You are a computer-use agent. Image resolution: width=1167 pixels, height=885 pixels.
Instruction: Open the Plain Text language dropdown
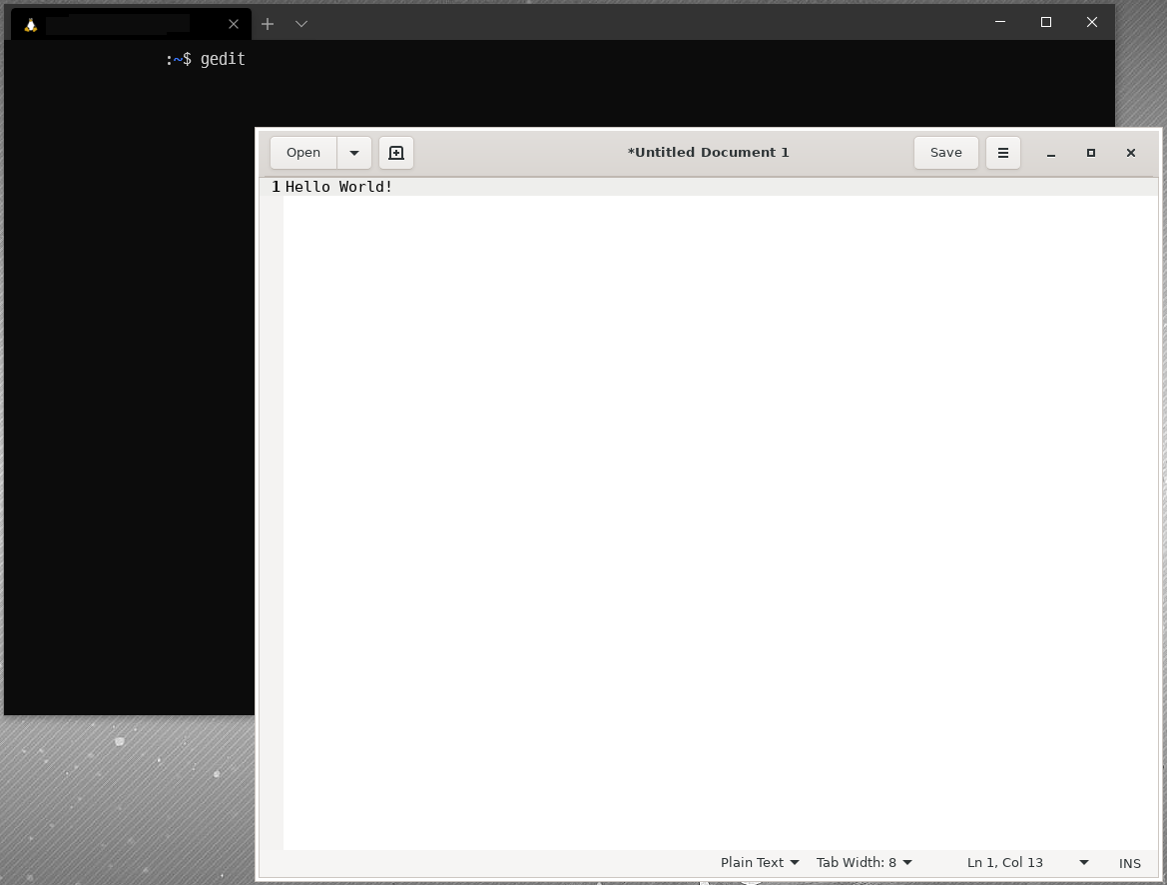point(760,862)
